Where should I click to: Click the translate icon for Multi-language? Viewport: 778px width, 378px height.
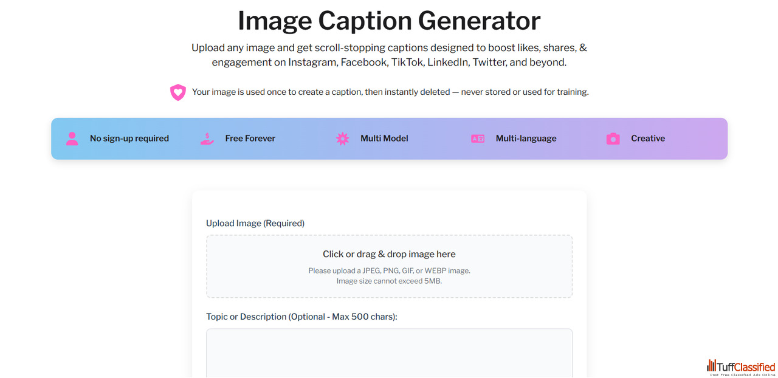478,139
